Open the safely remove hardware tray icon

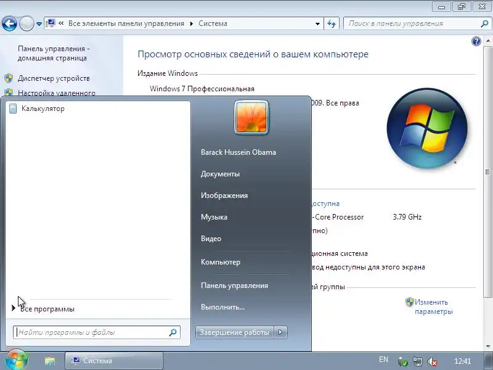[x=403, y=361]
